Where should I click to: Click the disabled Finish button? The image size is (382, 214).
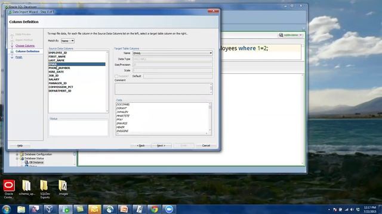coord(184,146)
